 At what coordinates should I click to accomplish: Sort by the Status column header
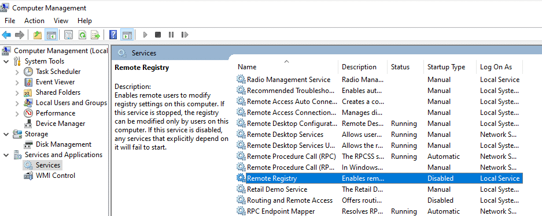(x=405, y=67)
